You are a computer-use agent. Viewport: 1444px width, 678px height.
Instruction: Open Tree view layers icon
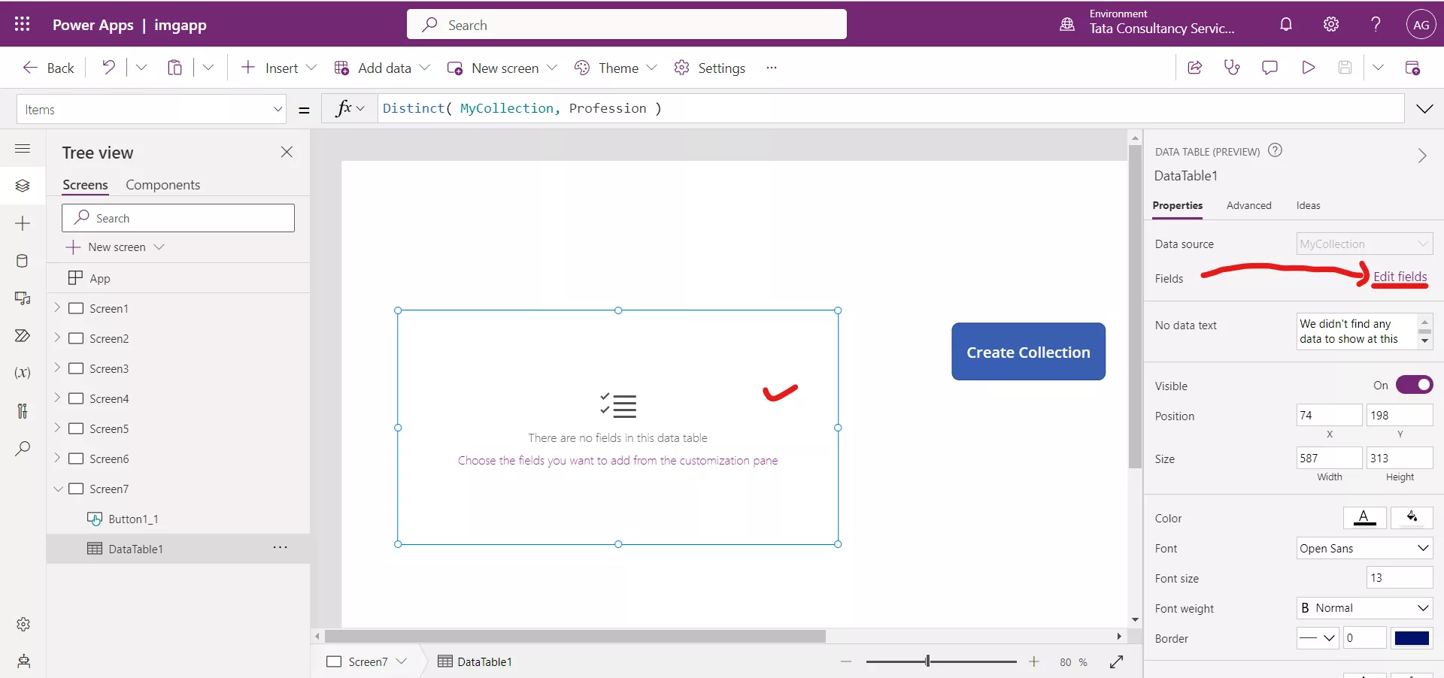pos(23,186)
